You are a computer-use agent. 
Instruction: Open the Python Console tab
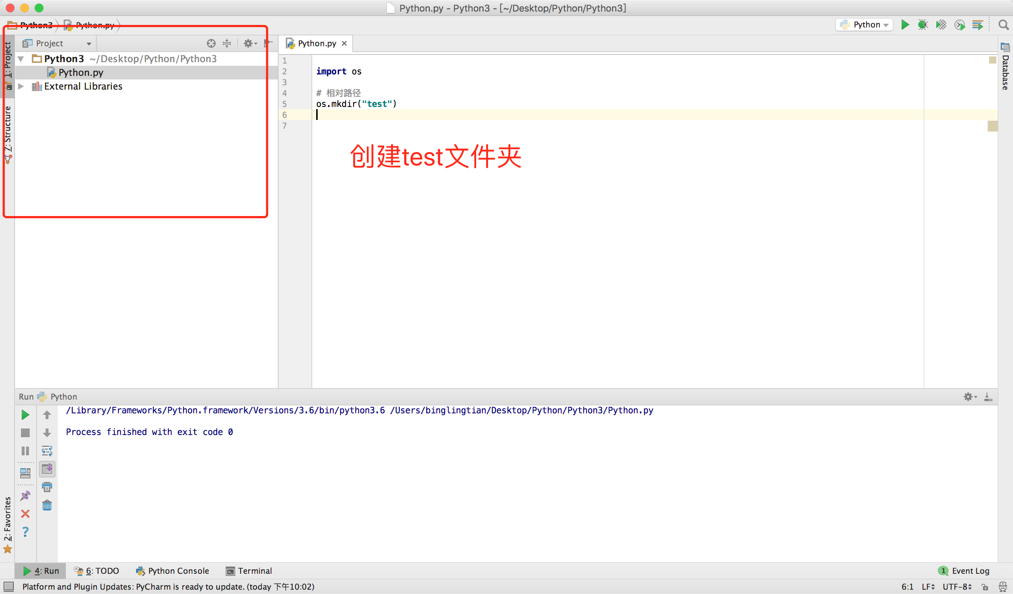173,571
